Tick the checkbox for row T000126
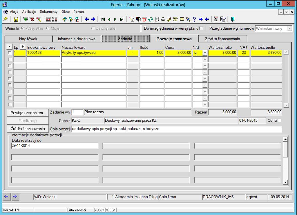 tap(10, 53)
